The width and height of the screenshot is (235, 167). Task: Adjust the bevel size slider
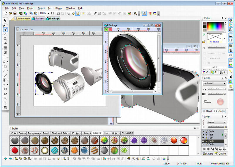(216, 89)
